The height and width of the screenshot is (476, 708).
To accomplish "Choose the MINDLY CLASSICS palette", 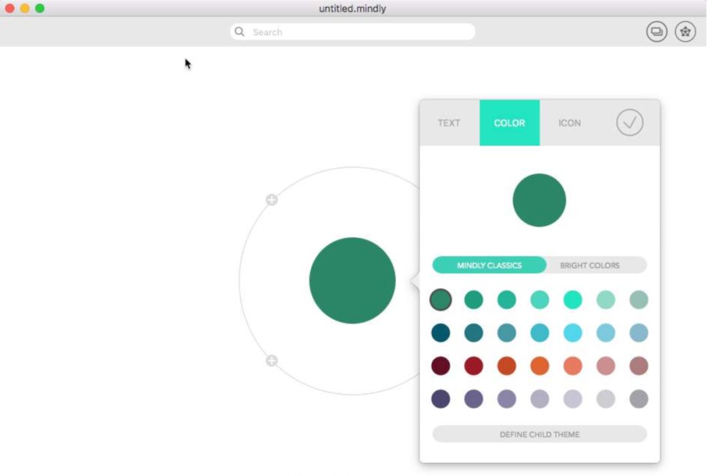I will tap(489, 265).
